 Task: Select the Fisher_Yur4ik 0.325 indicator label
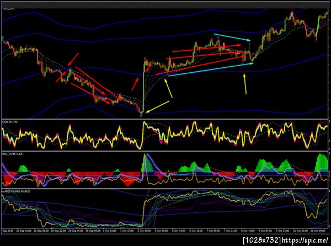click(12, 154)
